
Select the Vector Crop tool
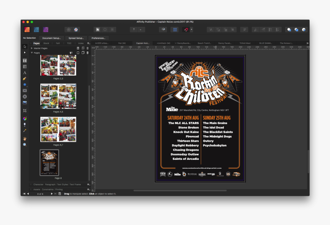coord(25,111)
